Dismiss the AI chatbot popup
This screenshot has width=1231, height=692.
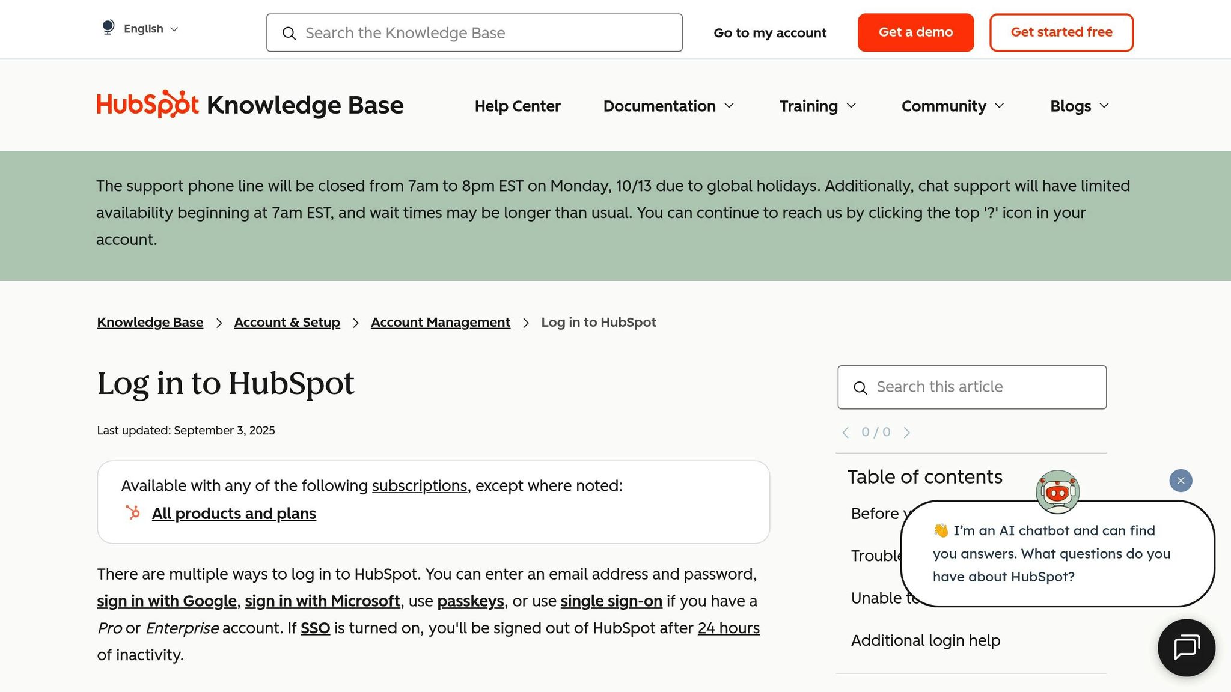click(1181, 481)
